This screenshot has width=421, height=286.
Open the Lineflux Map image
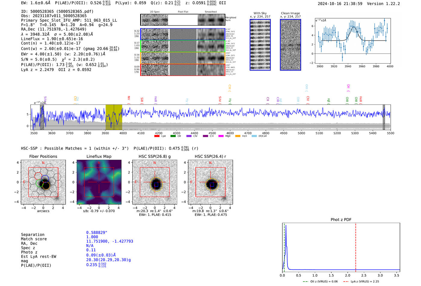click(99, 182)
